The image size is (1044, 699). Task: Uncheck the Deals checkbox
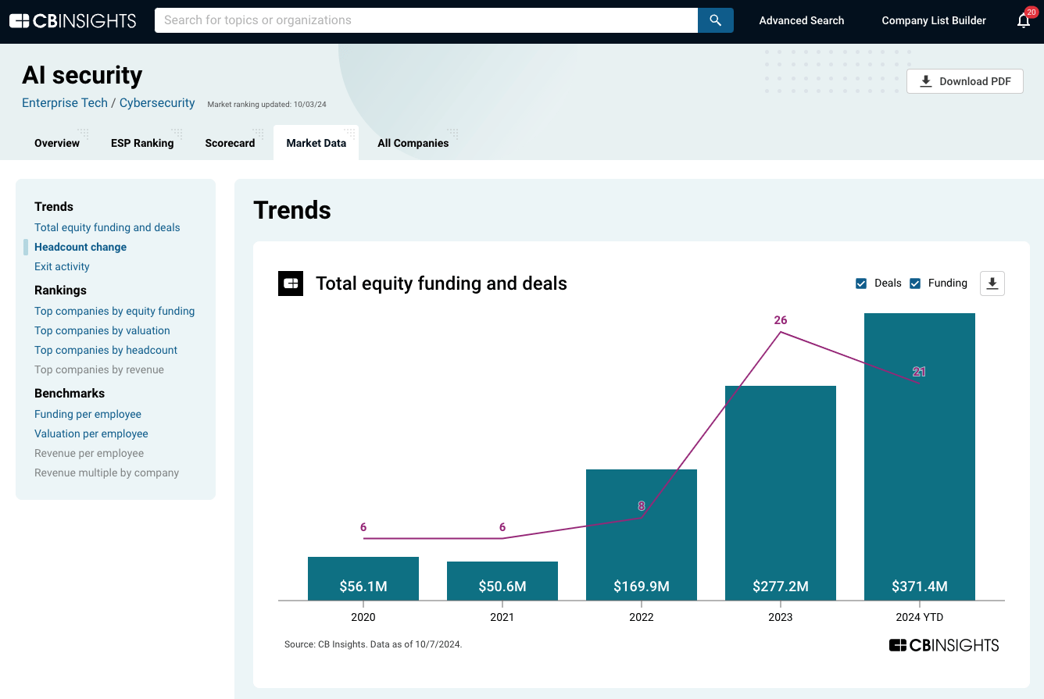861,283
